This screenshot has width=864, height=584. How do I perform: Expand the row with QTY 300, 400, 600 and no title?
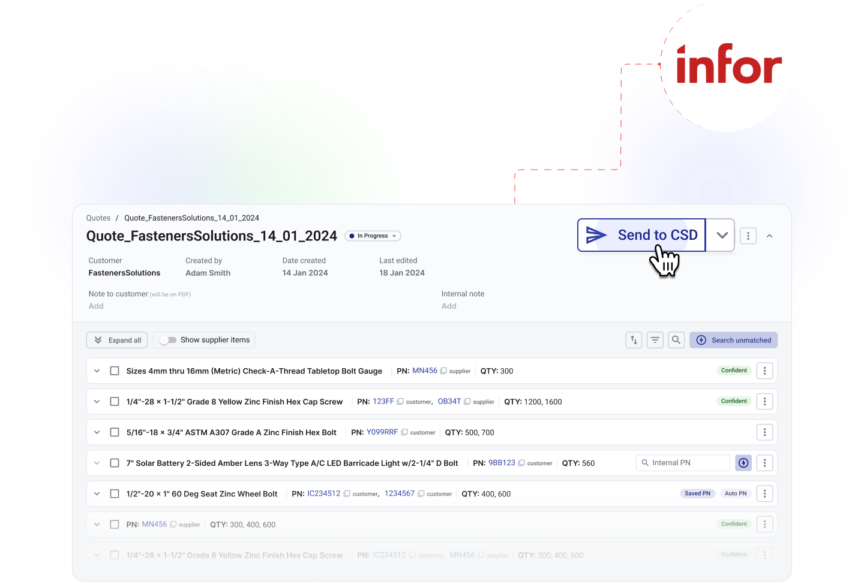(x=97, y=525)
